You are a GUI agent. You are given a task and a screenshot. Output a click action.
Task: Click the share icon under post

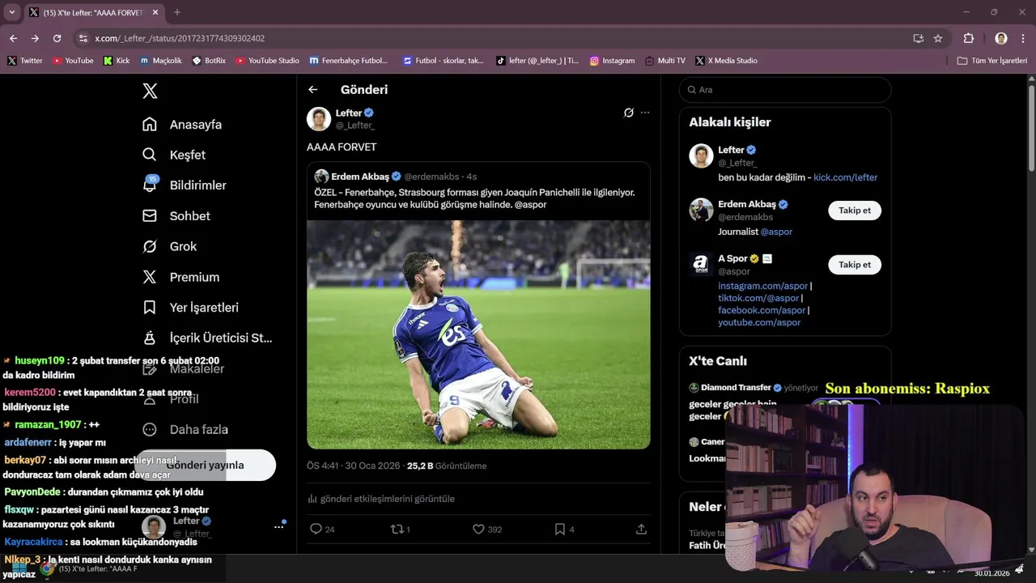coord(641,529)
